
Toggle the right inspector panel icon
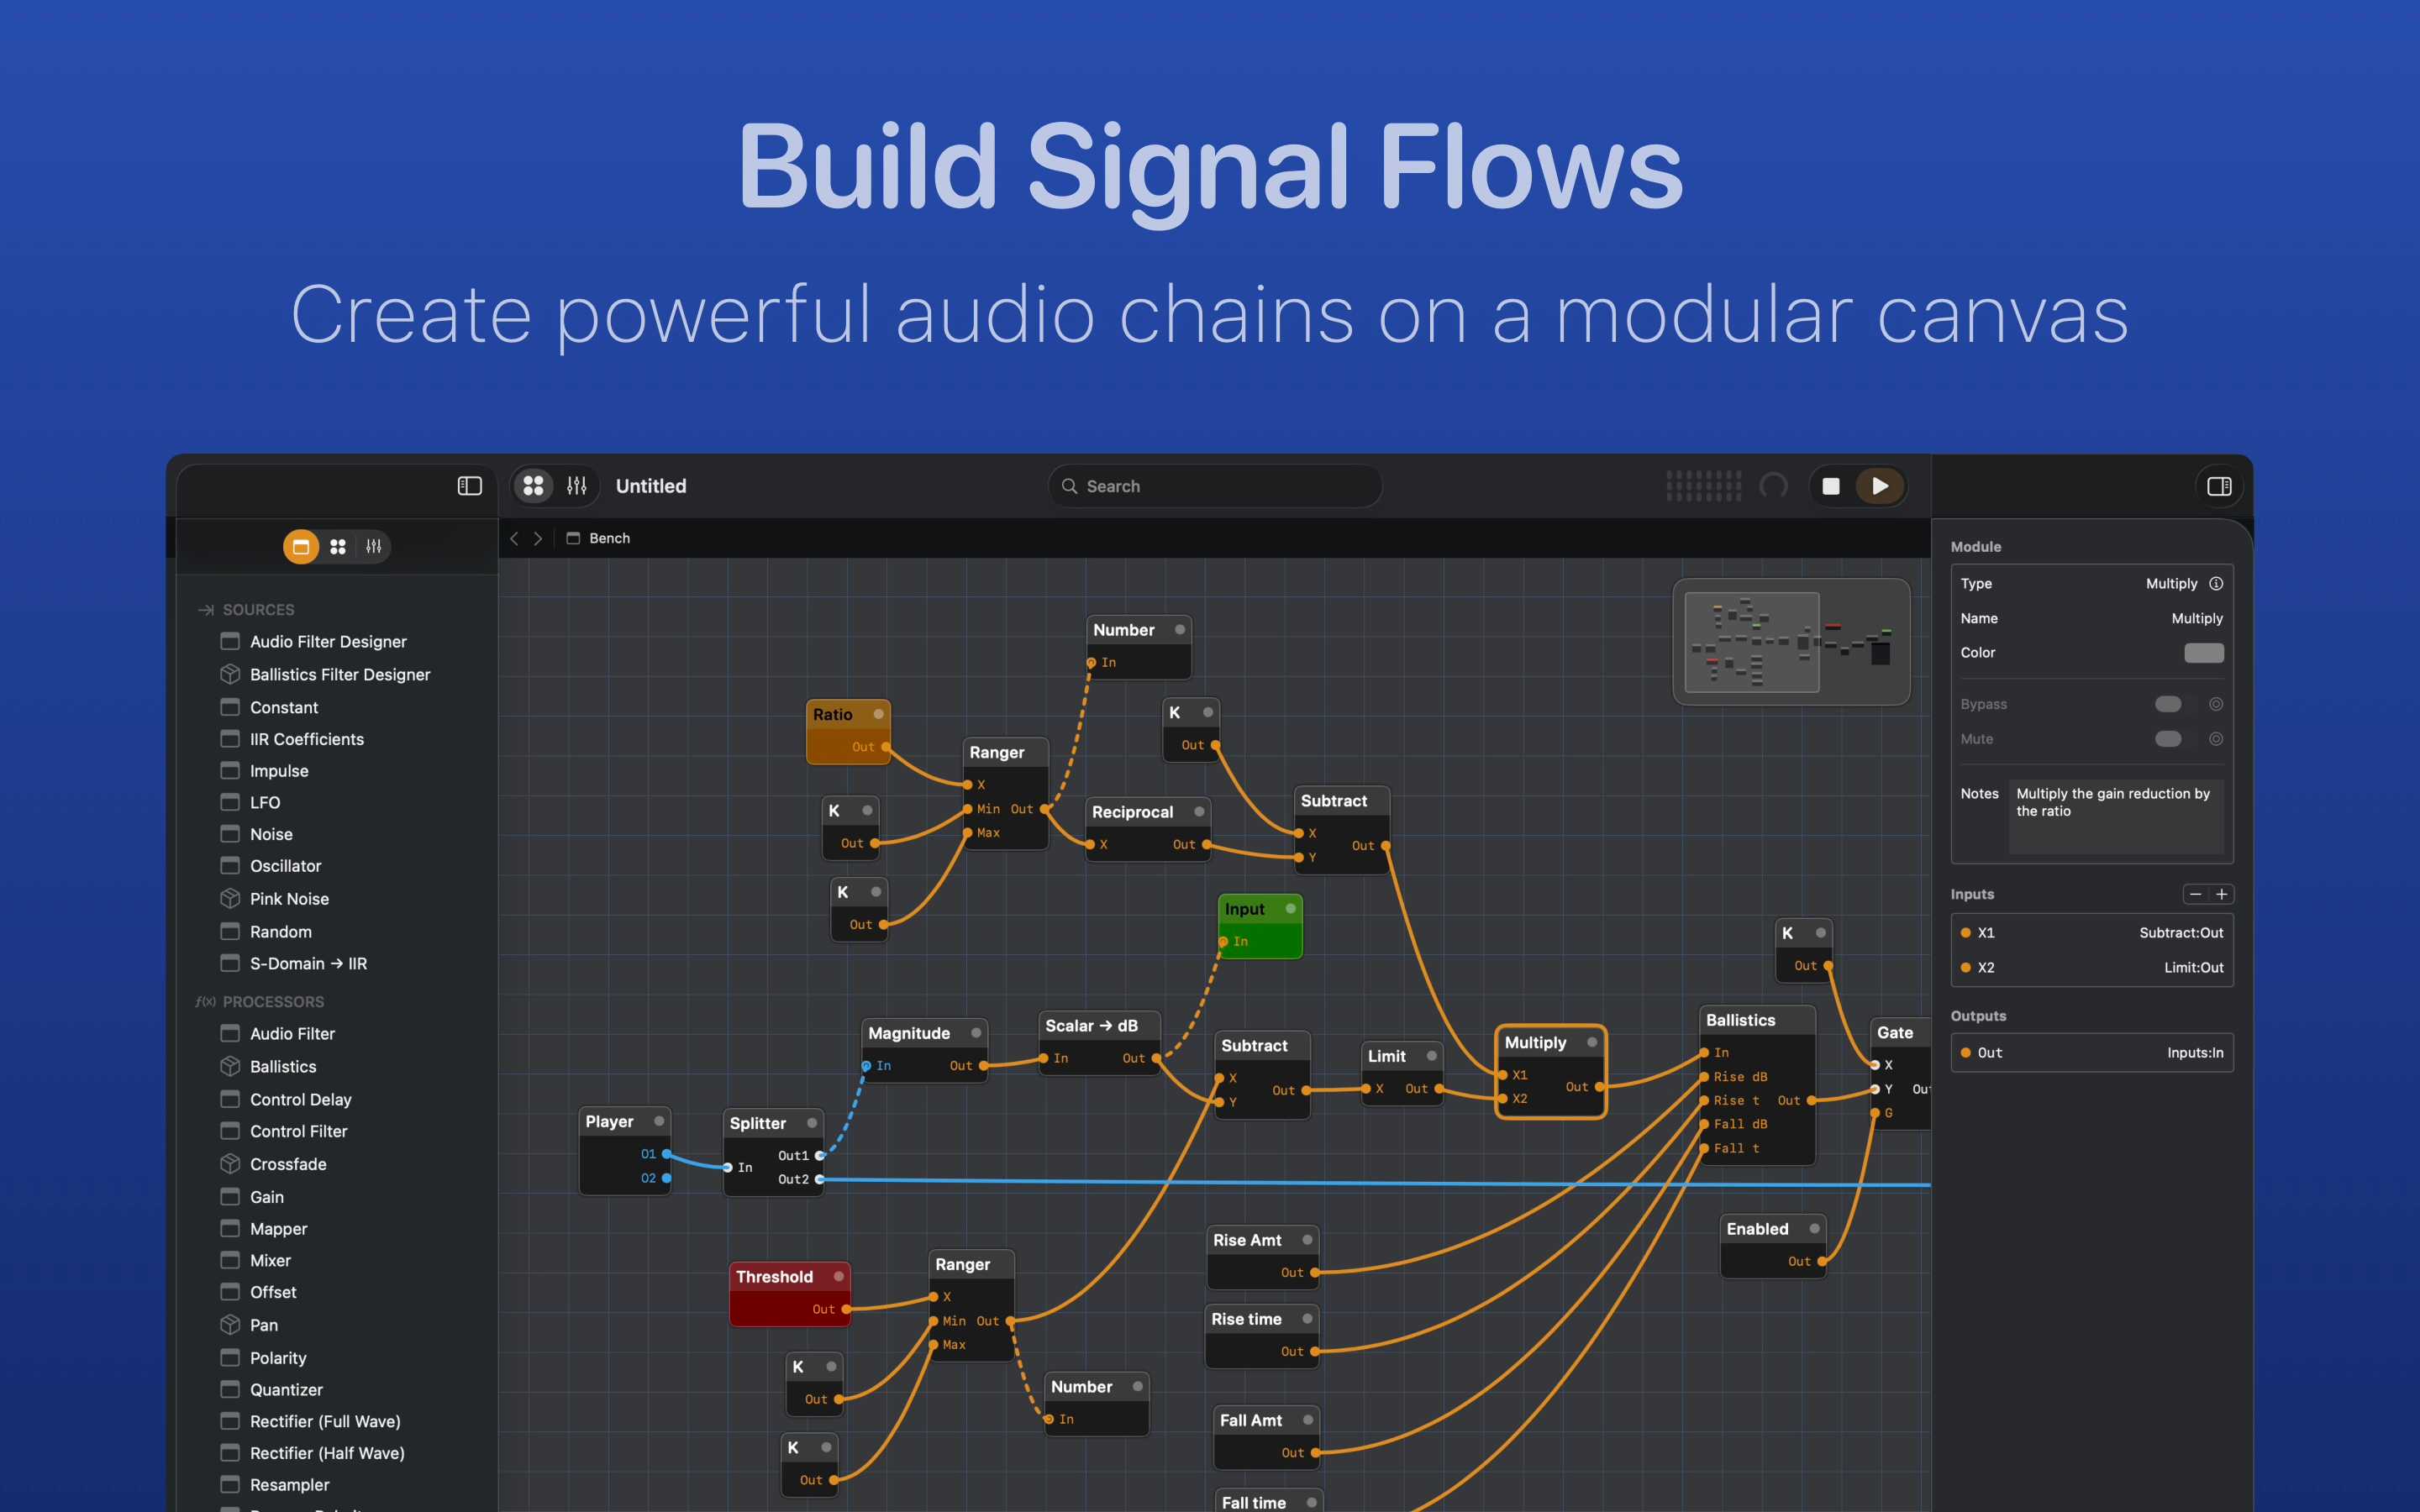point(2218,486)
